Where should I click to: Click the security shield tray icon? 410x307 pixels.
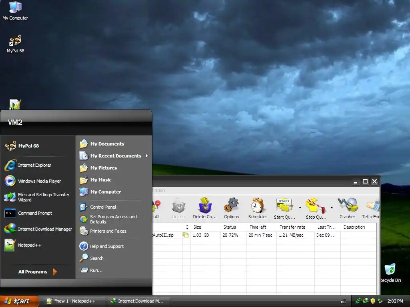point(373,301)
